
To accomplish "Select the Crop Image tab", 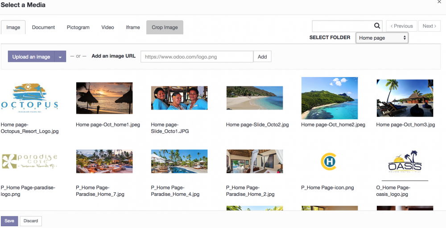I will click(x=165, y=27).
